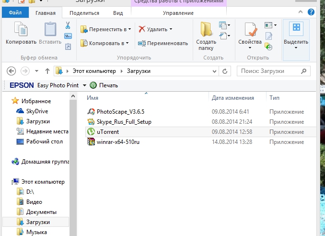Go up one folder level arrow
This screenshot has width=325, height=236.
[x=47, y=71]
